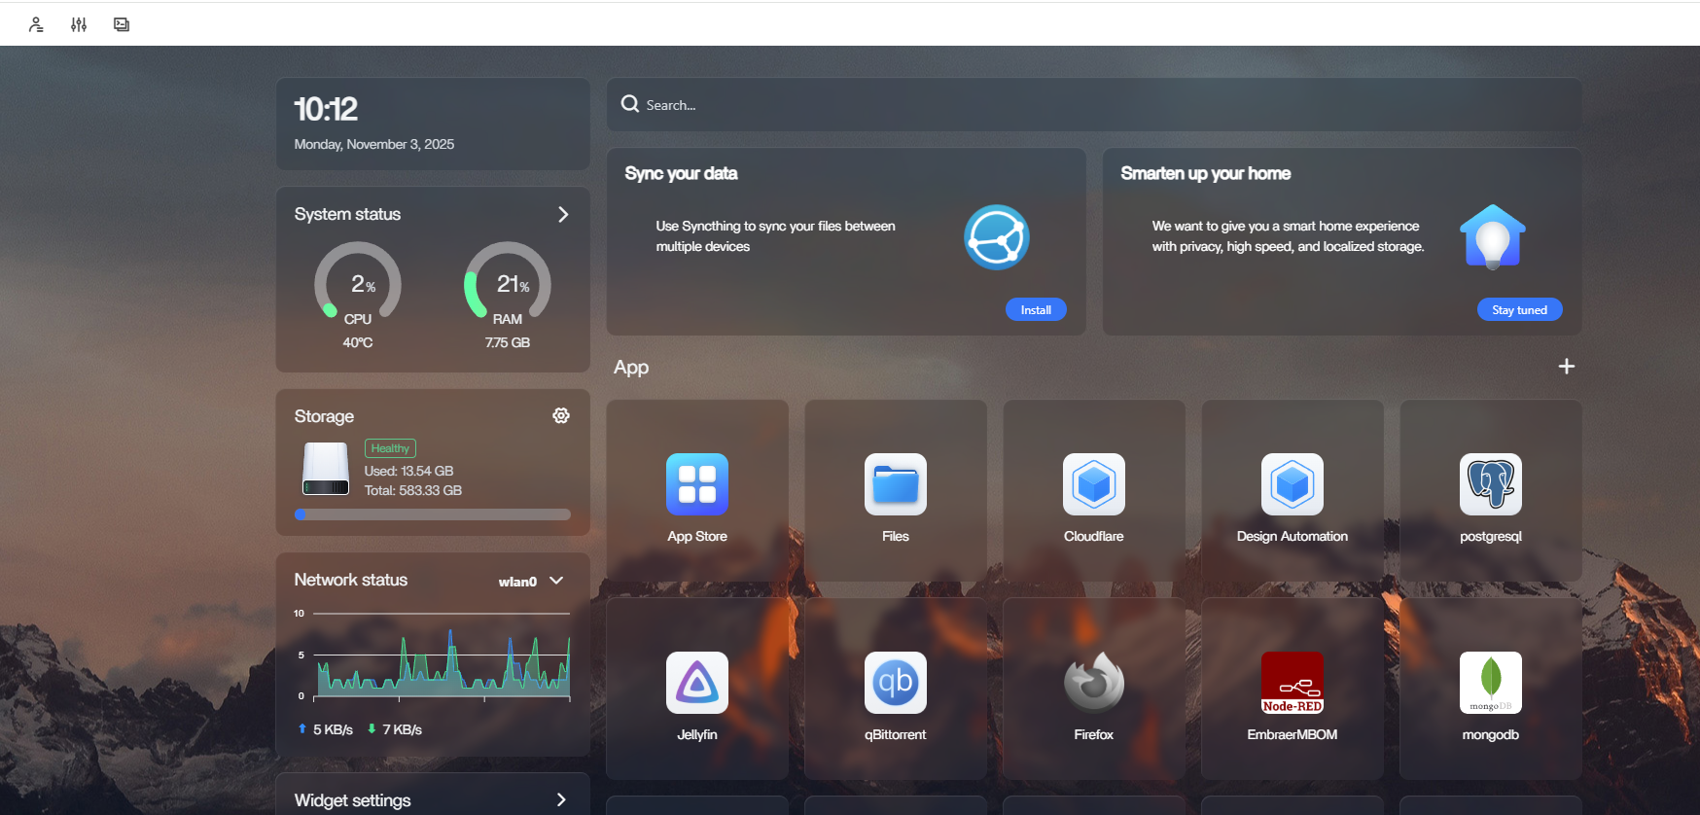
Task: Open the account icon in top bar
Action: point(36,24)
